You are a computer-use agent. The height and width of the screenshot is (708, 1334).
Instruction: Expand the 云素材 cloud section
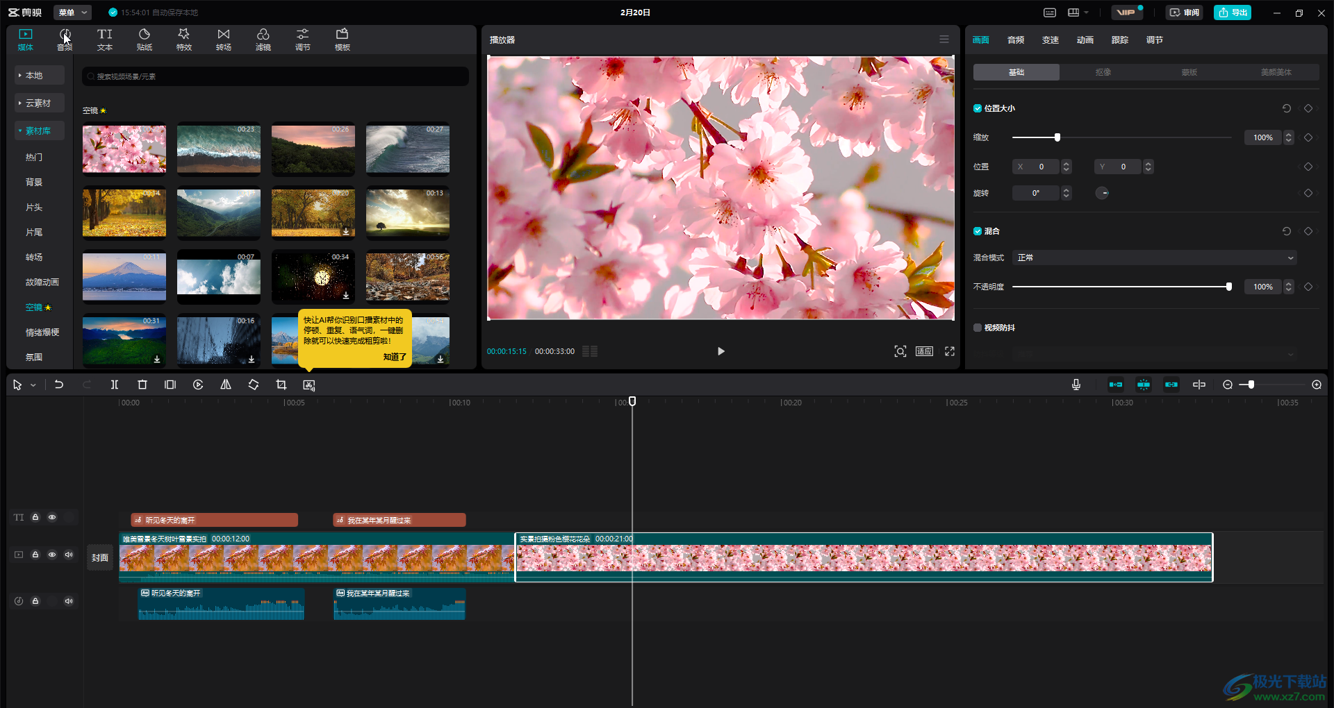point(40,103)
